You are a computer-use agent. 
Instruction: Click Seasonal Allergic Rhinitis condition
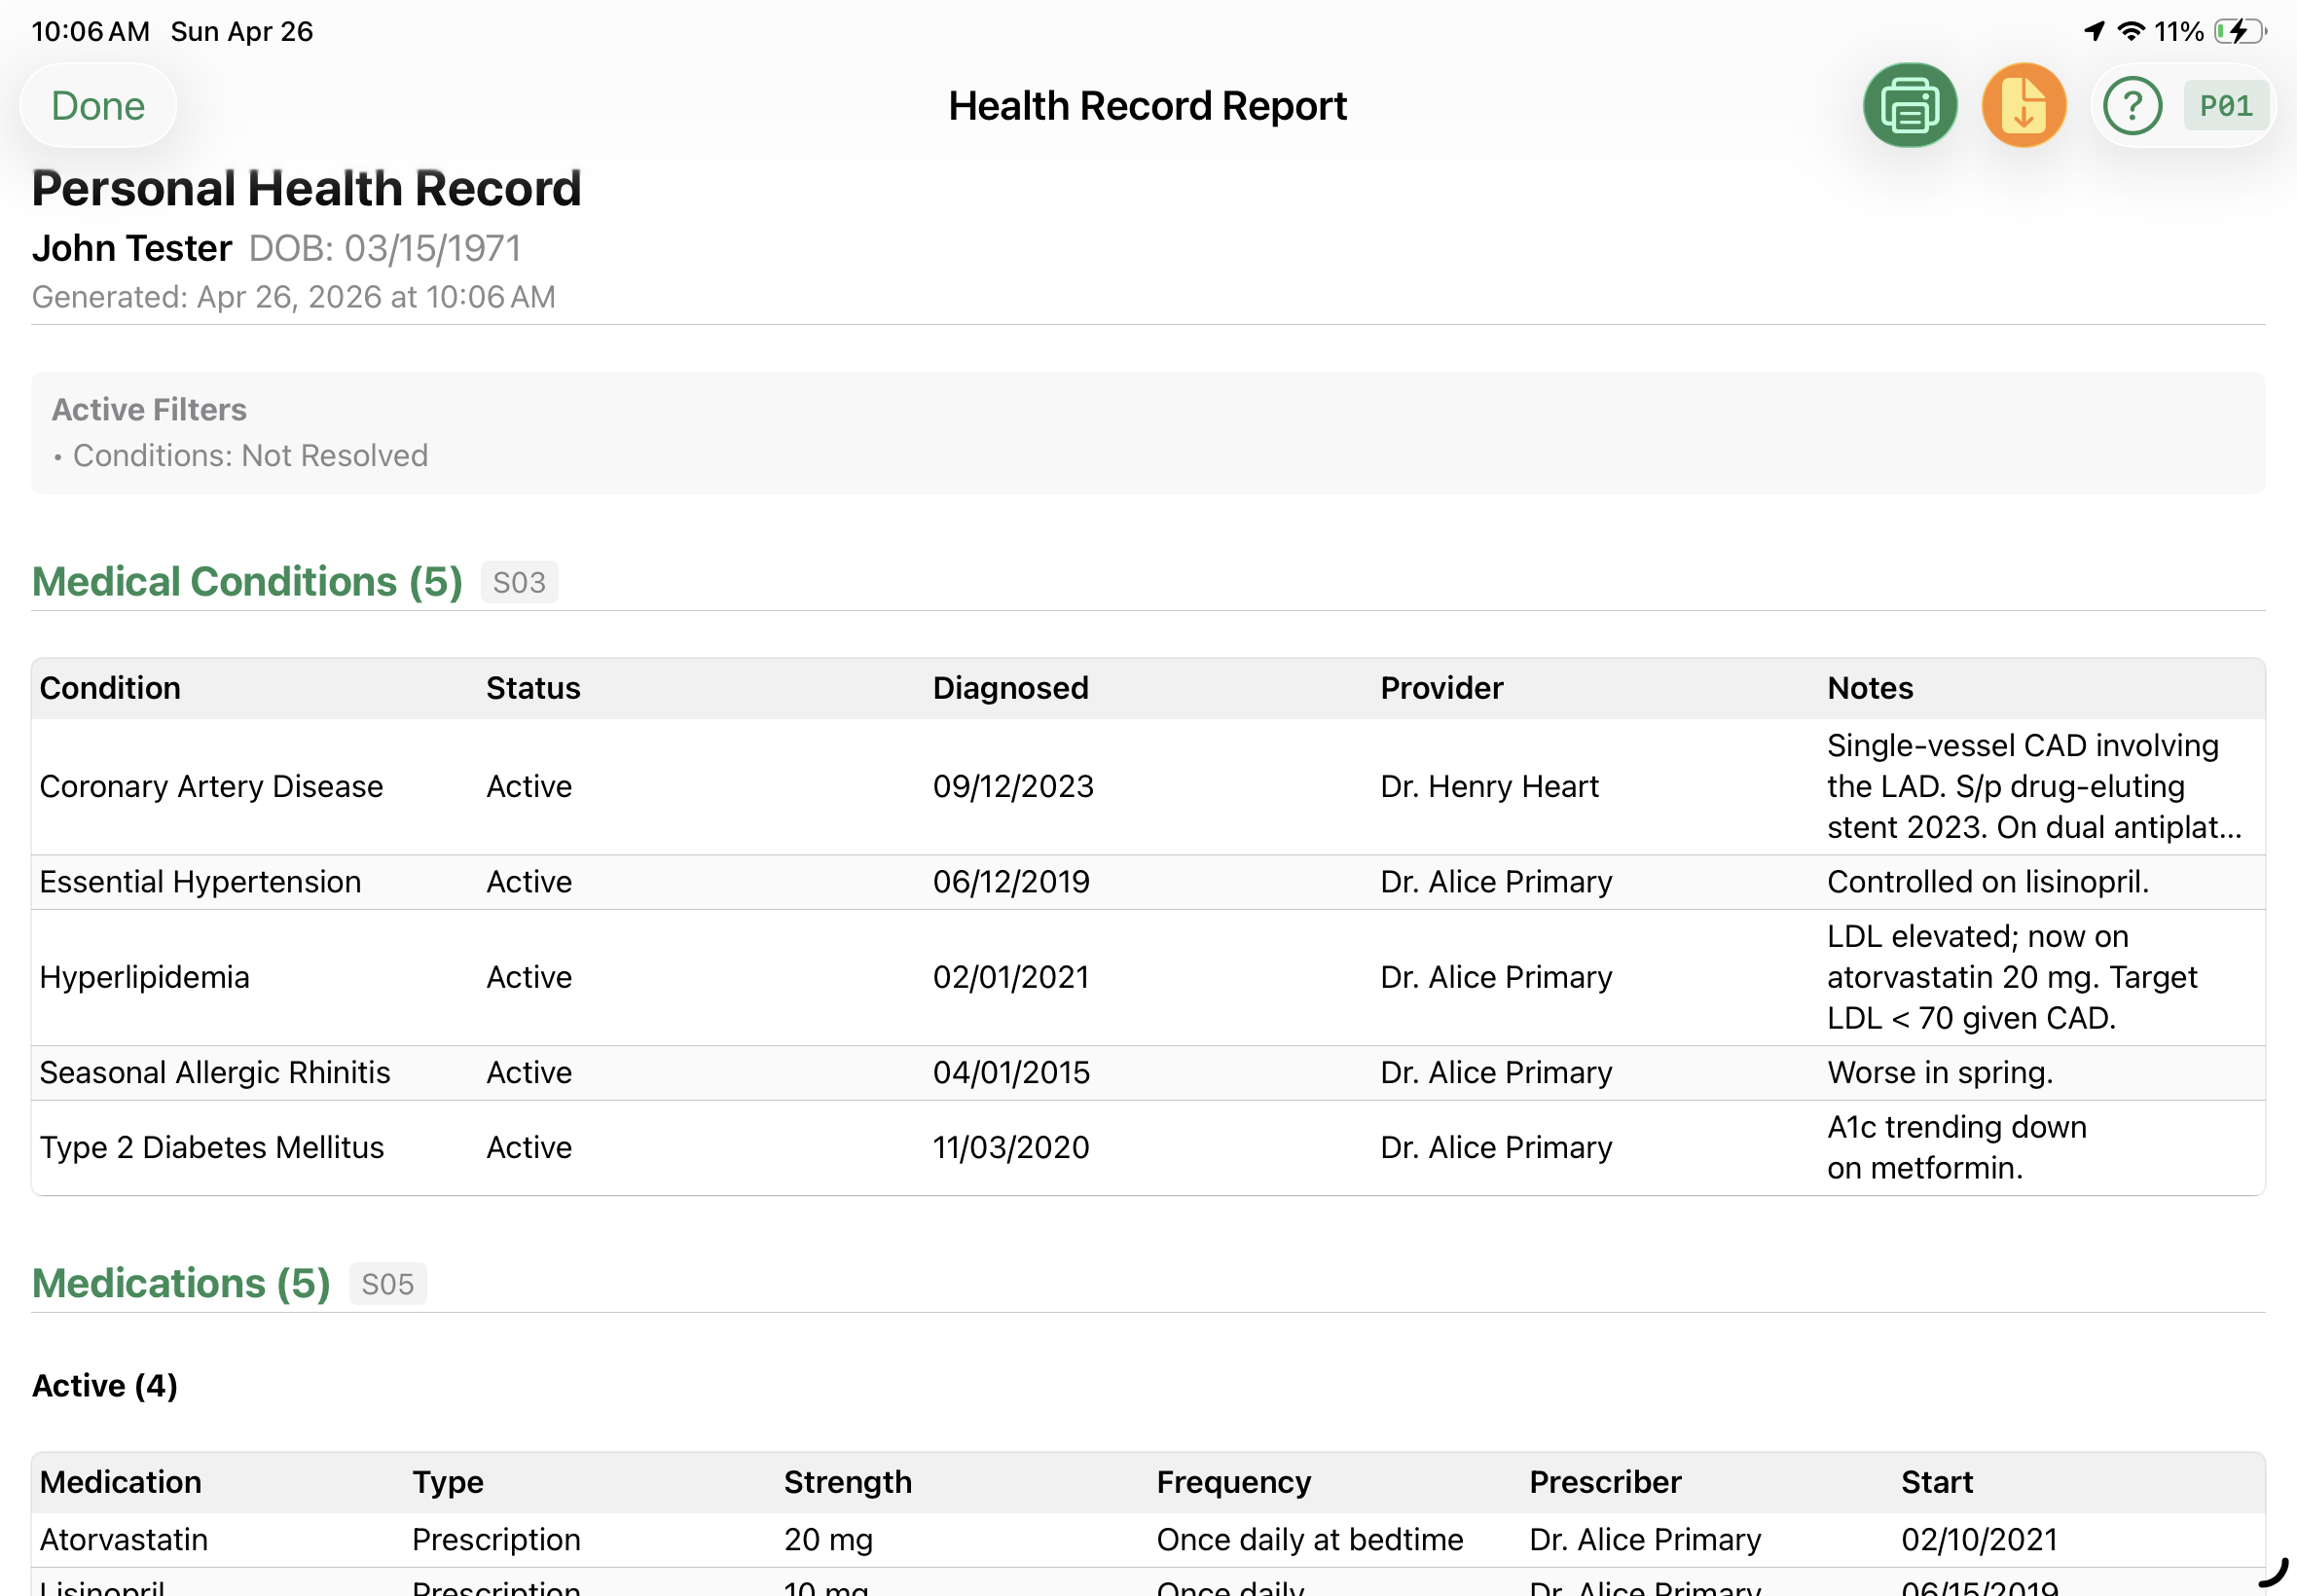click(215, 1072)
